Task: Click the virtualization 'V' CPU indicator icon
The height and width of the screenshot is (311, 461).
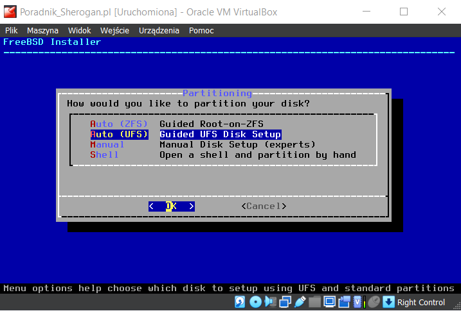Action: tap(359, 303)
